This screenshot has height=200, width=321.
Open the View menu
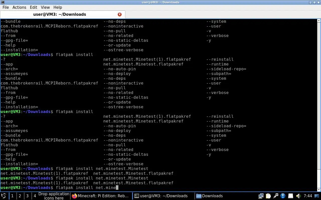point(45,7)
